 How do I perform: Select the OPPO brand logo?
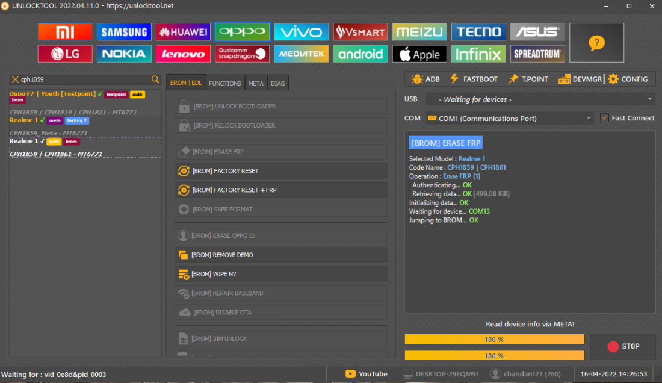[x=243, y=32]
